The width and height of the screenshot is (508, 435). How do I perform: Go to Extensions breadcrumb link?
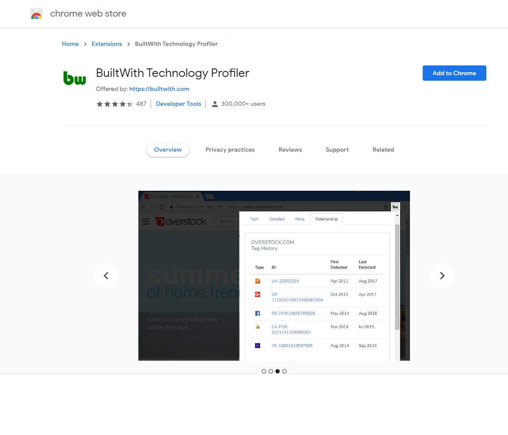coord(107,44)
